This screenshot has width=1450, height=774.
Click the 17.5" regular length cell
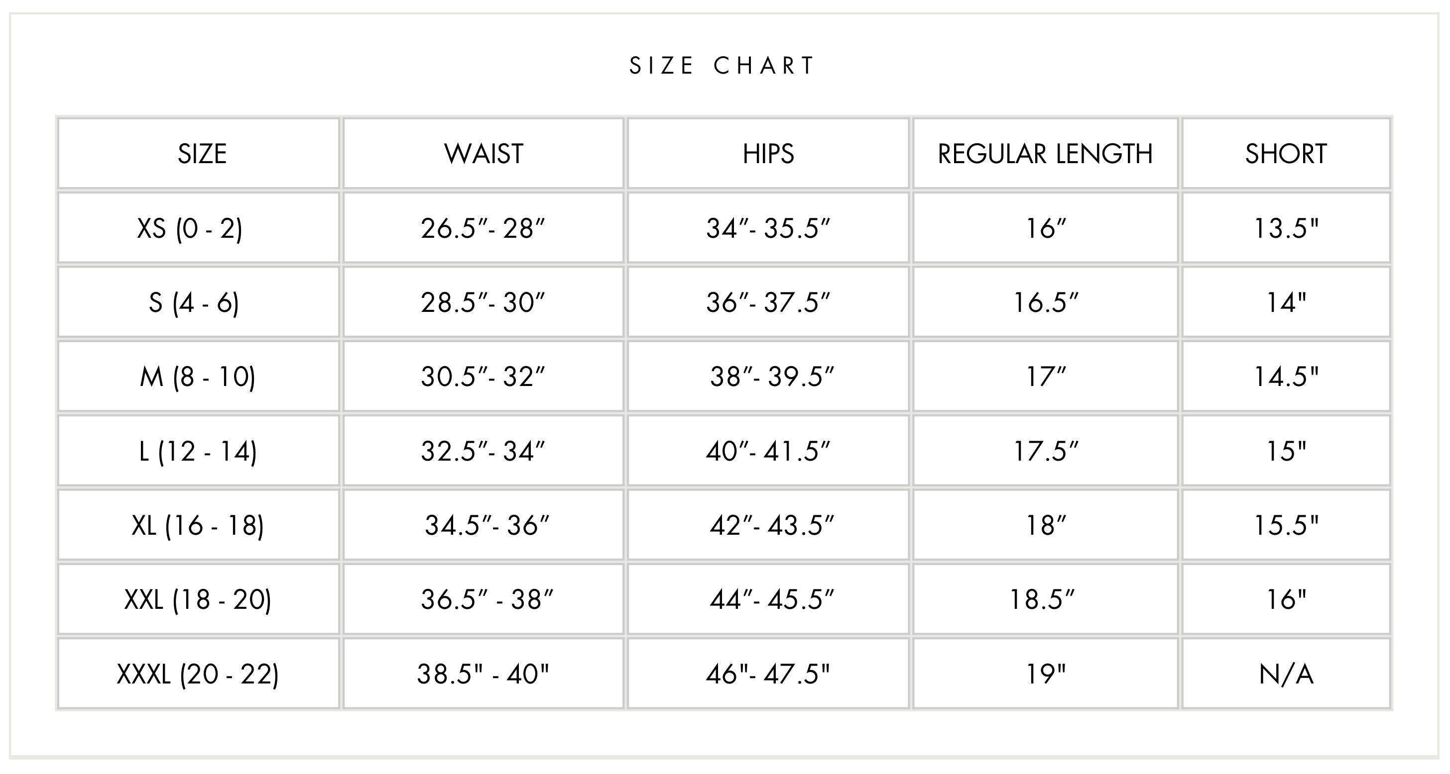[1045, 451]
